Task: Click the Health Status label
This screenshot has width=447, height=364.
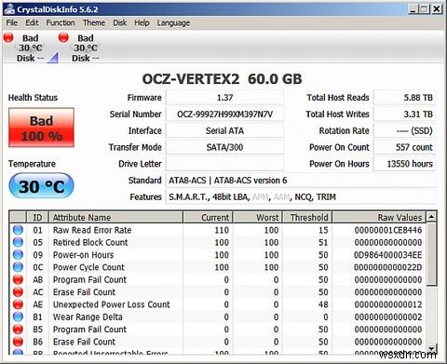Action: click(x=33, y=98)
